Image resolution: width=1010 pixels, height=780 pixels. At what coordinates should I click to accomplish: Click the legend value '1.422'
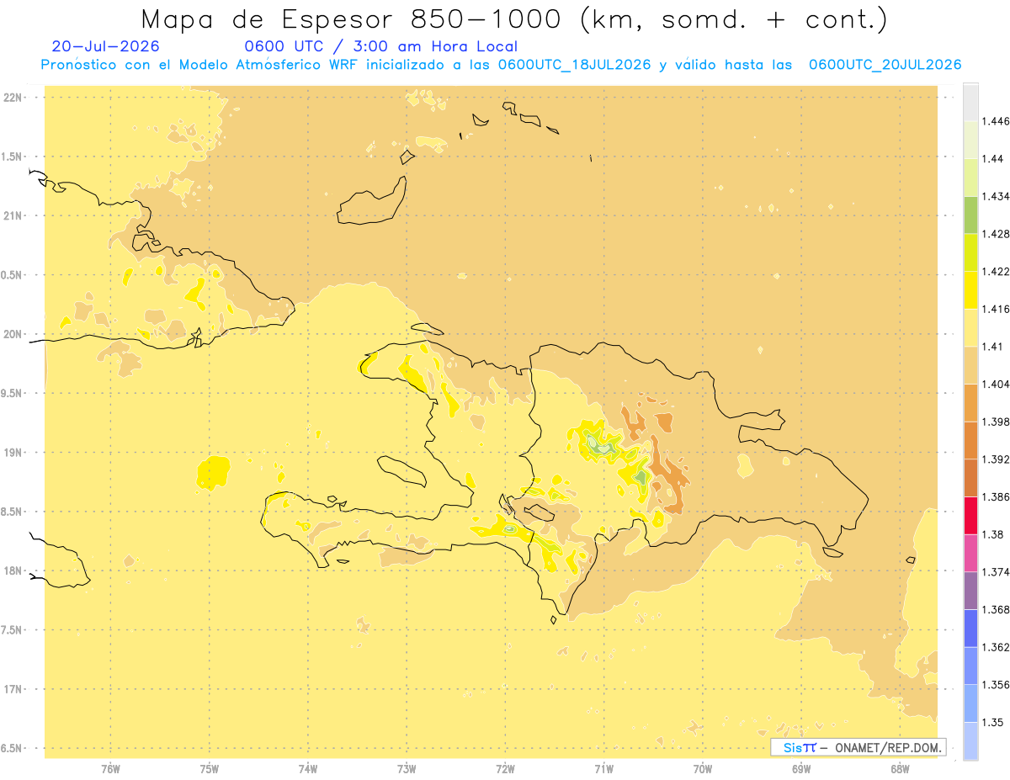pyautogui.click(x=996, y=271)
